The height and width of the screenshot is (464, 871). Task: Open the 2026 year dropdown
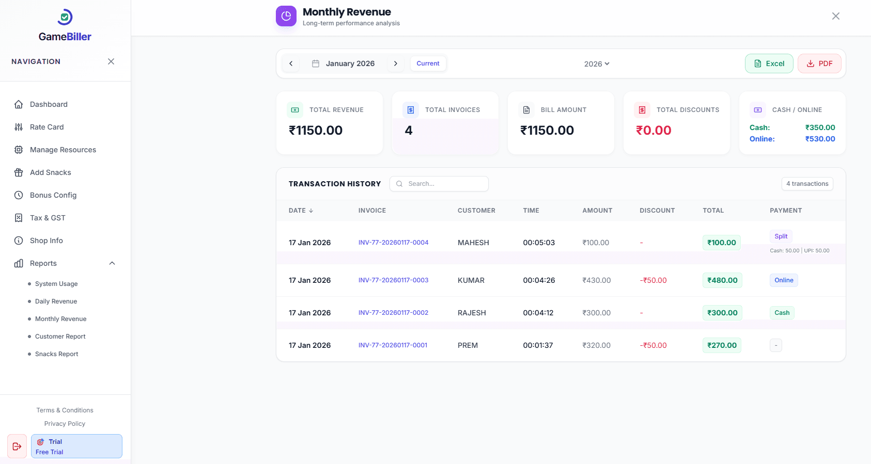[597, 64]
